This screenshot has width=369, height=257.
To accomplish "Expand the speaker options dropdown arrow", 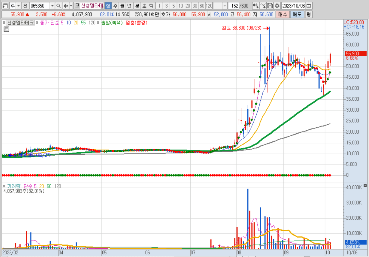I will 71,6.
